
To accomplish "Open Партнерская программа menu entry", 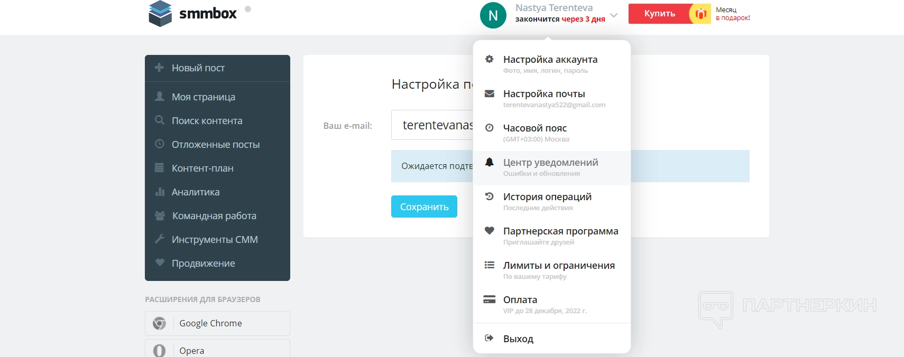I will (552, 236).
